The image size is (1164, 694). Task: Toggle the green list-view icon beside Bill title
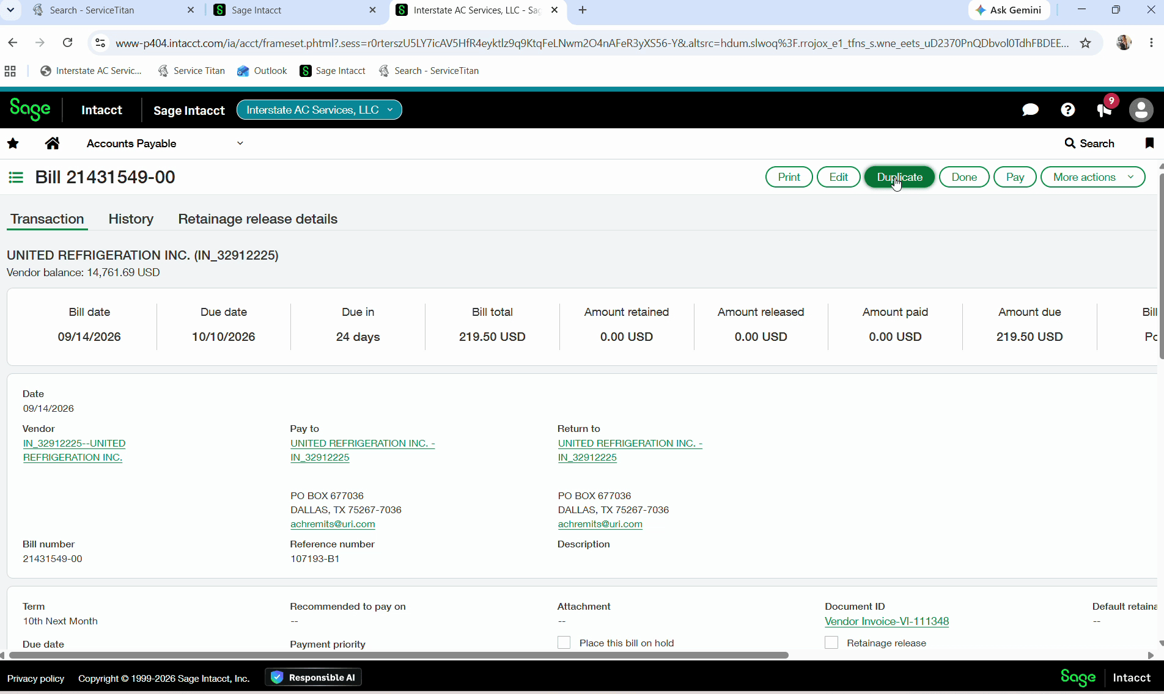pyautogui.click(x=16, y=177)
